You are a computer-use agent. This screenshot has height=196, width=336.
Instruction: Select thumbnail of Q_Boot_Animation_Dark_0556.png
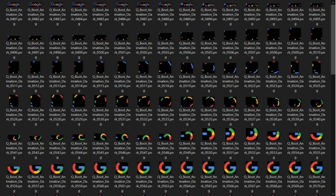[x=14, y=169]
